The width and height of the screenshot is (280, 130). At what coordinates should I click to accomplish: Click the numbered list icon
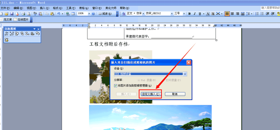click(257, 14)
